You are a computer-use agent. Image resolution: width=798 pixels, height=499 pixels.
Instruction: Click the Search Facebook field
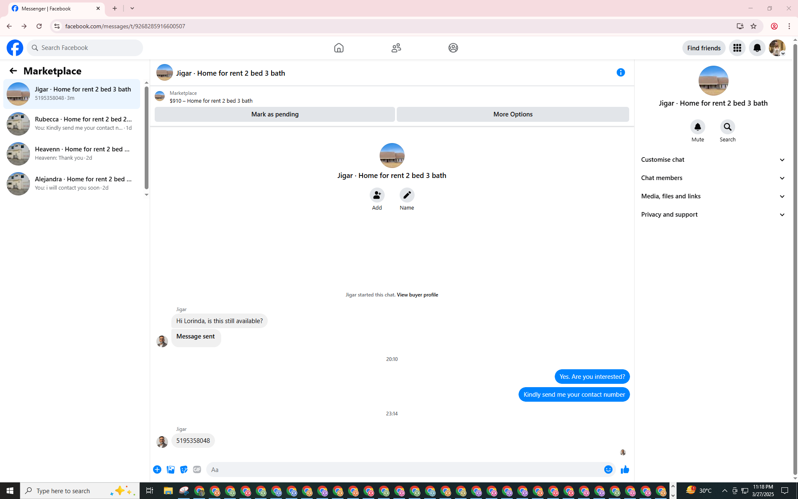click(85, 48)
